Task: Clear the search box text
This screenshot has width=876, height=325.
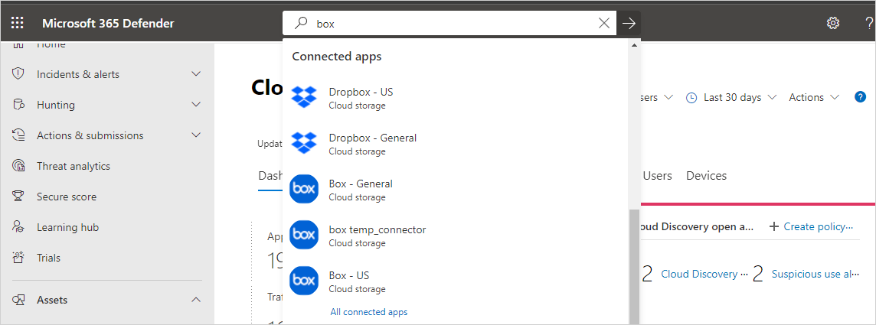Action: click(x=604, y=23)
